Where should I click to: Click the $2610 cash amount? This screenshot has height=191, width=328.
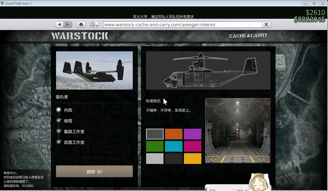point(315,13)
